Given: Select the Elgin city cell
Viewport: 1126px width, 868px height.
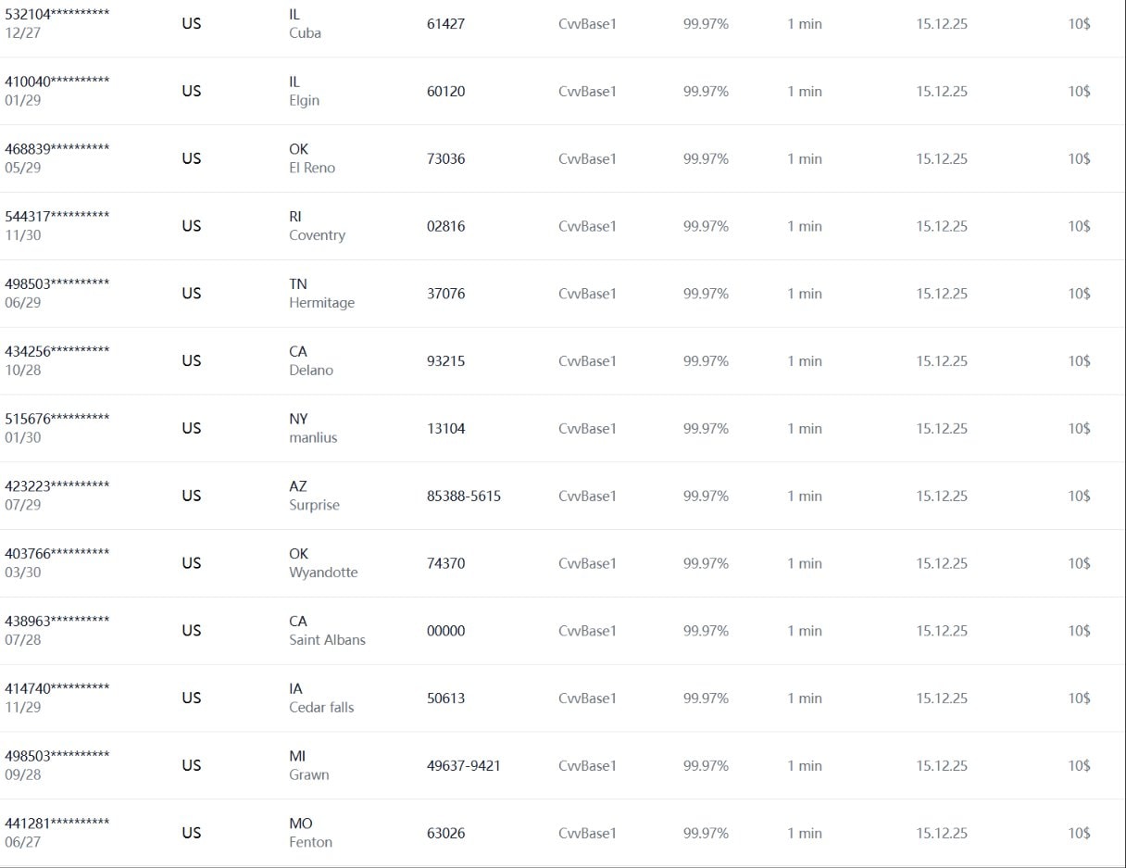Looking at the screenshot, I should pyautogui.click(x=304, y=100).
